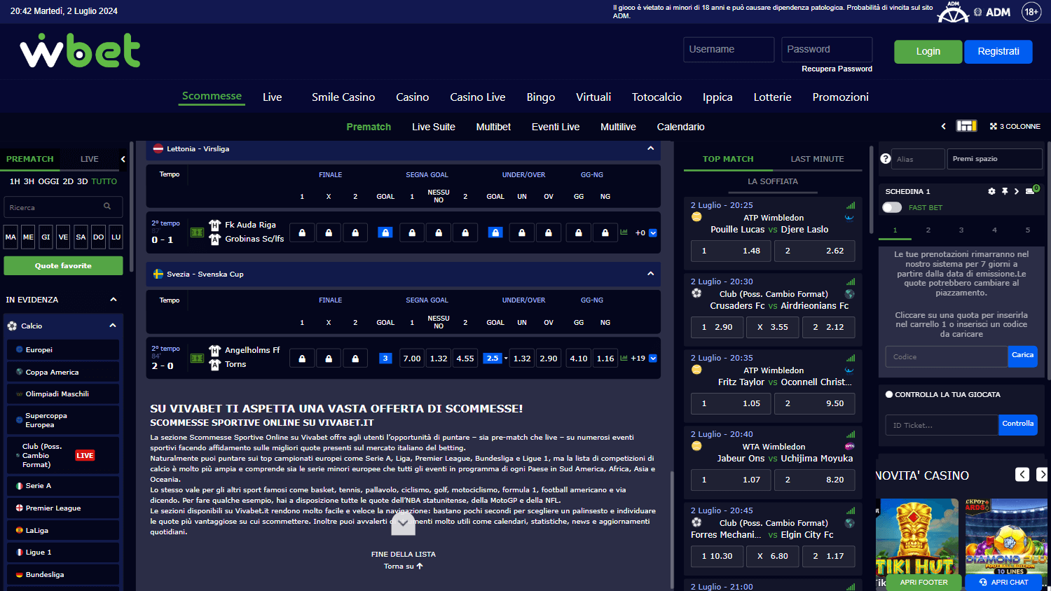Open live pitch view for Angelholms Ff

[197, 359]
